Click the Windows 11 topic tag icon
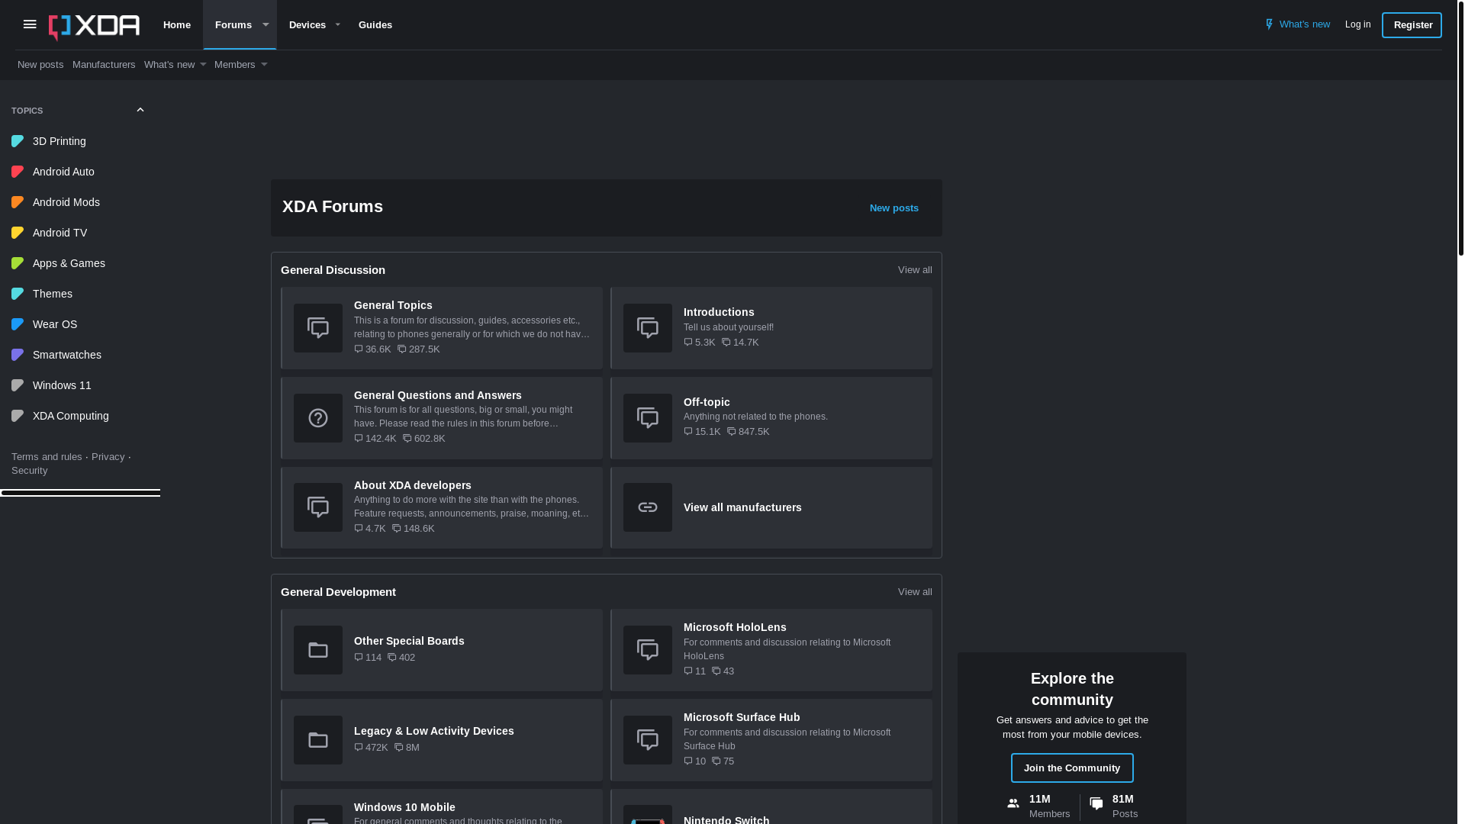This screenshot has height=824, width=1465. 18,385
